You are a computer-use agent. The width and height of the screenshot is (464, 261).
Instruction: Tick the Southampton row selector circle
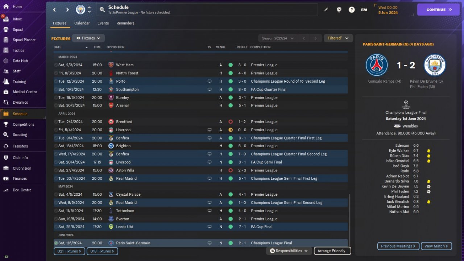point(56,89)
